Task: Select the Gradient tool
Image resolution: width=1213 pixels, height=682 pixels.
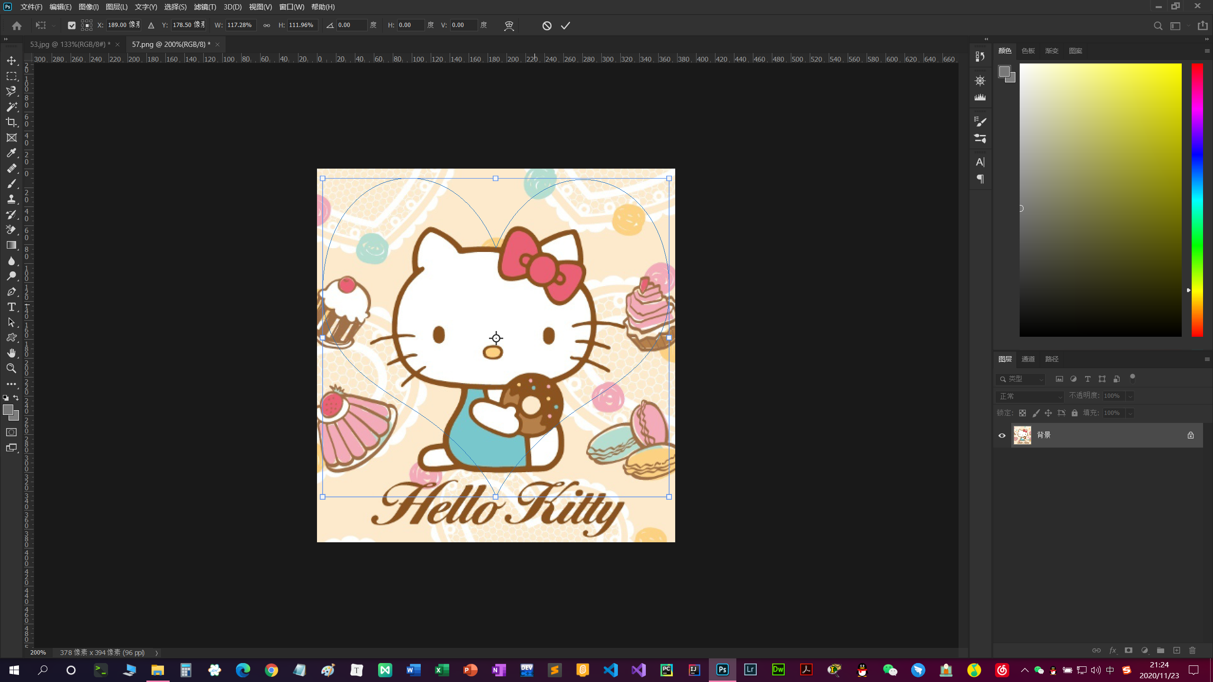Action: pyautogui.click(x=11, y=245)
